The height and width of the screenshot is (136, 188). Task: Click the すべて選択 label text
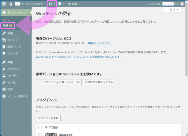[x=52, y=127]
